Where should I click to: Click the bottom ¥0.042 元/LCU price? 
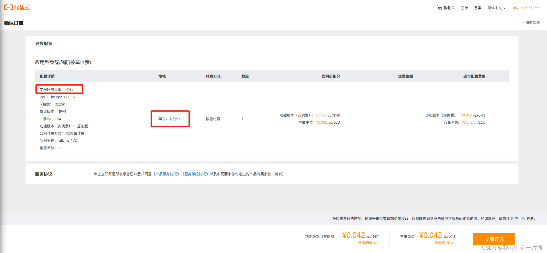pyautogui.click(x=437, y=236)
